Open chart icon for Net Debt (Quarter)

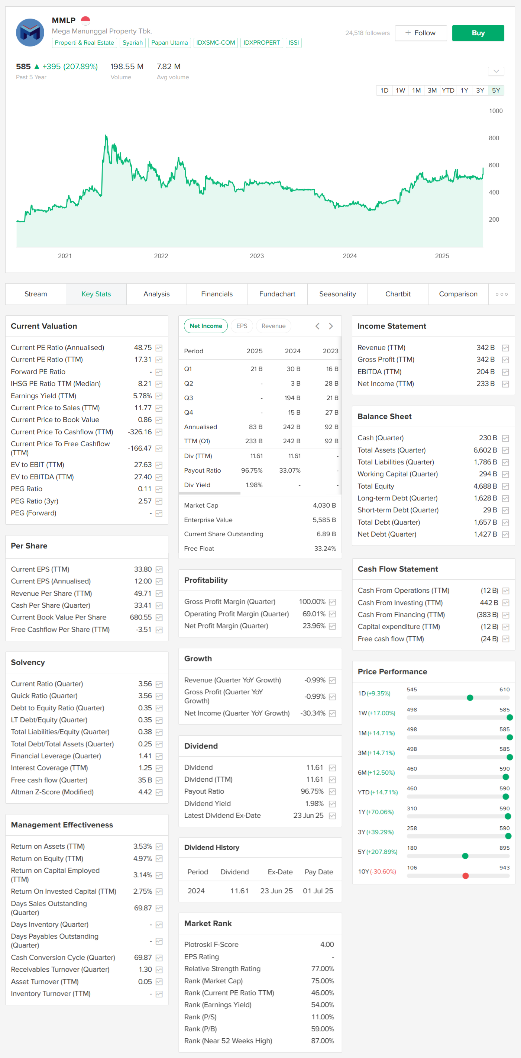point(505,535)
